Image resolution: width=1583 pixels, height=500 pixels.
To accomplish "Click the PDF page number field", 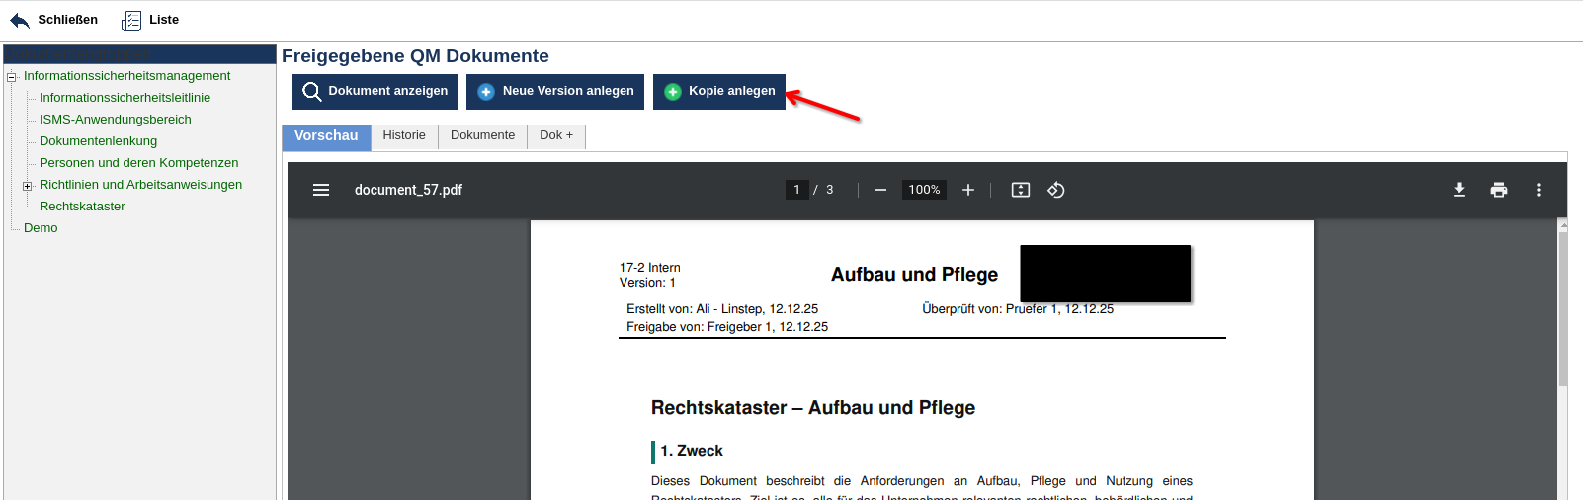I will click(796, 190).
